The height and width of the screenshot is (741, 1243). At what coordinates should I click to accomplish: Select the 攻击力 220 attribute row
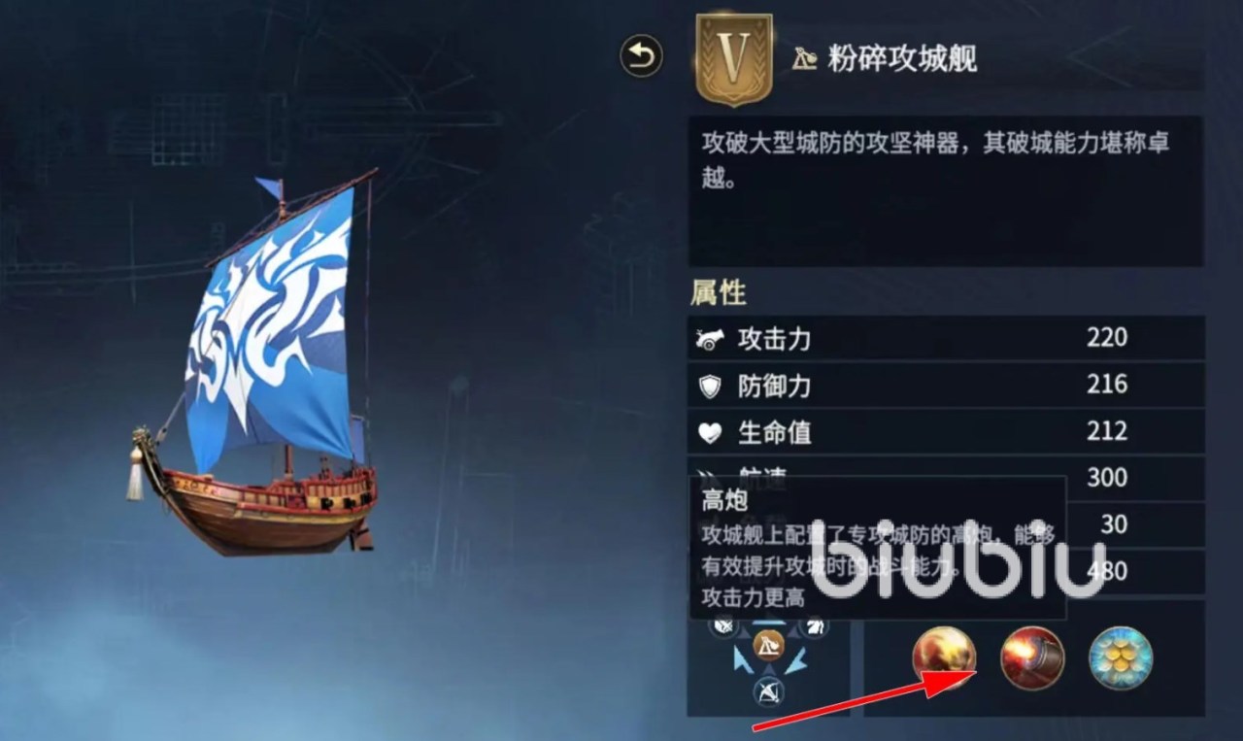click(x=946, y=339)
